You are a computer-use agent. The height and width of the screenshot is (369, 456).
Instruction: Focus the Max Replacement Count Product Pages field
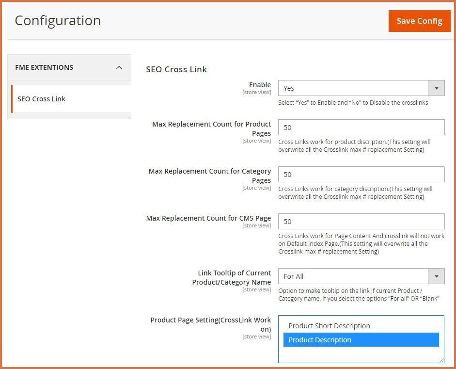[x=361, y=128]
